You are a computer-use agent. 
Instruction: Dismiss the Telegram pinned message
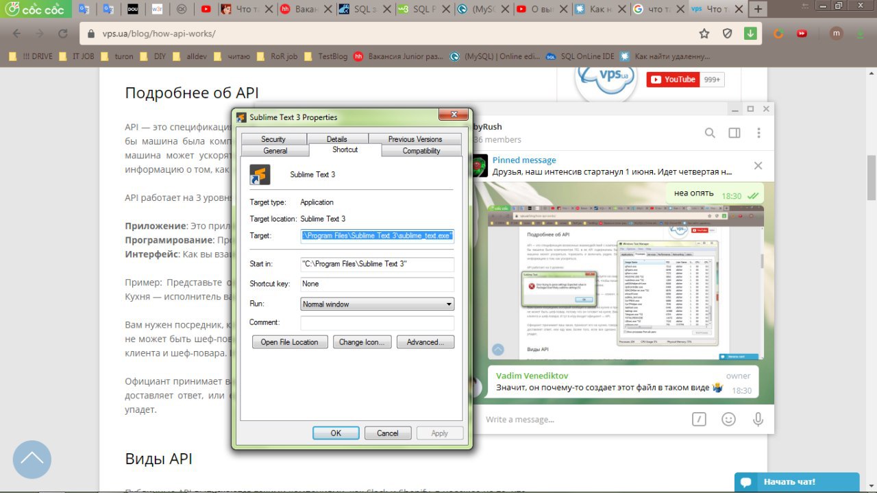point(758,166)
